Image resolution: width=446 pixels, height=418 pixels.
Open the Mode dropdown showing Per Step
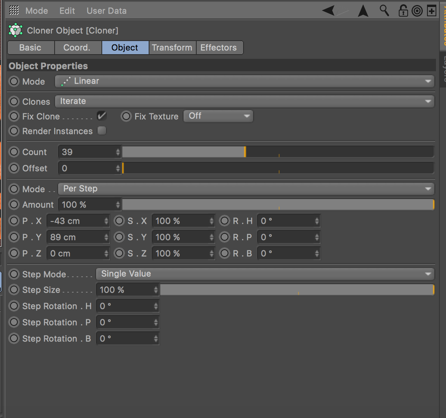(x=246, y=189)
